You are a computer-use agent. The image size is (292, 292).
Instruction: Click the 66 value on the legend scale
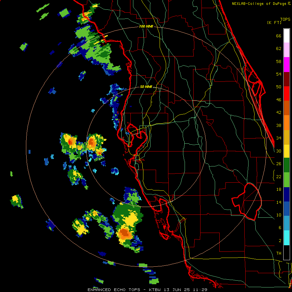click(x=279, y=36)
